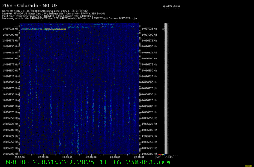Click the title '20m - Colorado - N0LUF'
Screen dimensions: 254x167
30,6
